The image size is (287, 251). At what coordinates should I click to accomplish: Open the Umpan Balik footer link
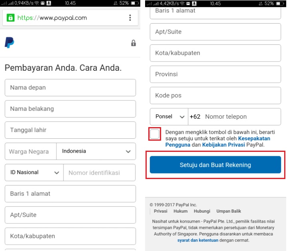[x=229, y=211]
